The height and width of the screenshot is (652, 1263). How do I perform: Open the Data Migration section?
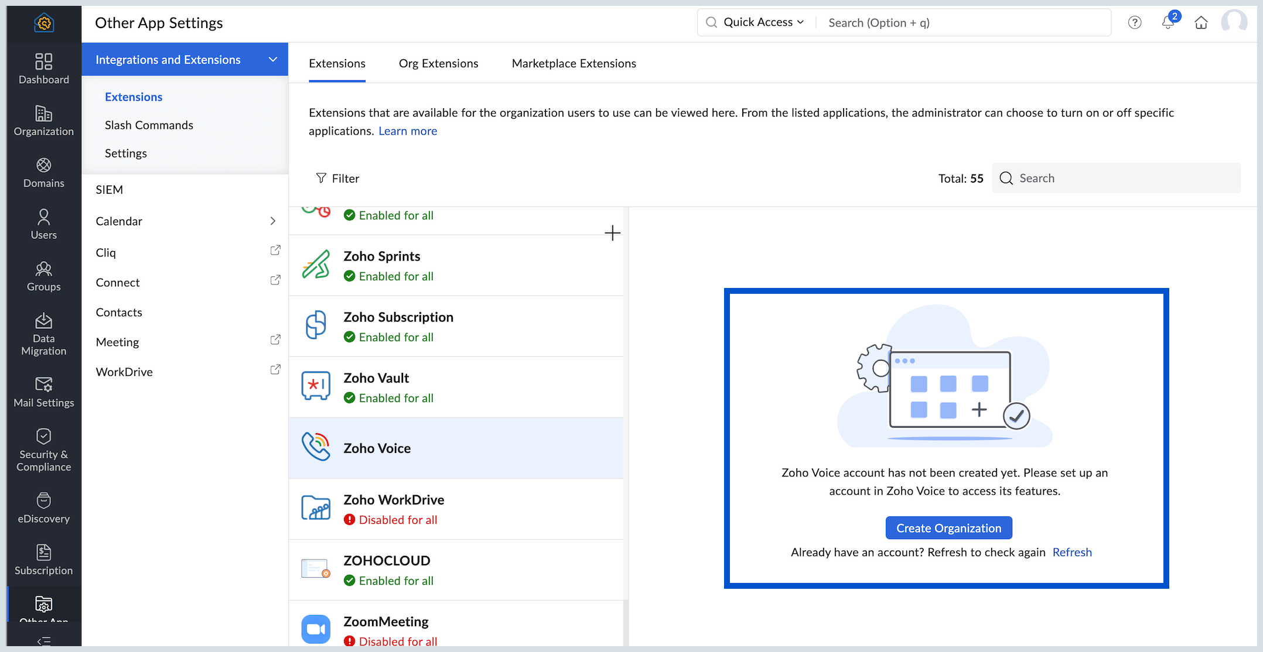pos(43,334)
